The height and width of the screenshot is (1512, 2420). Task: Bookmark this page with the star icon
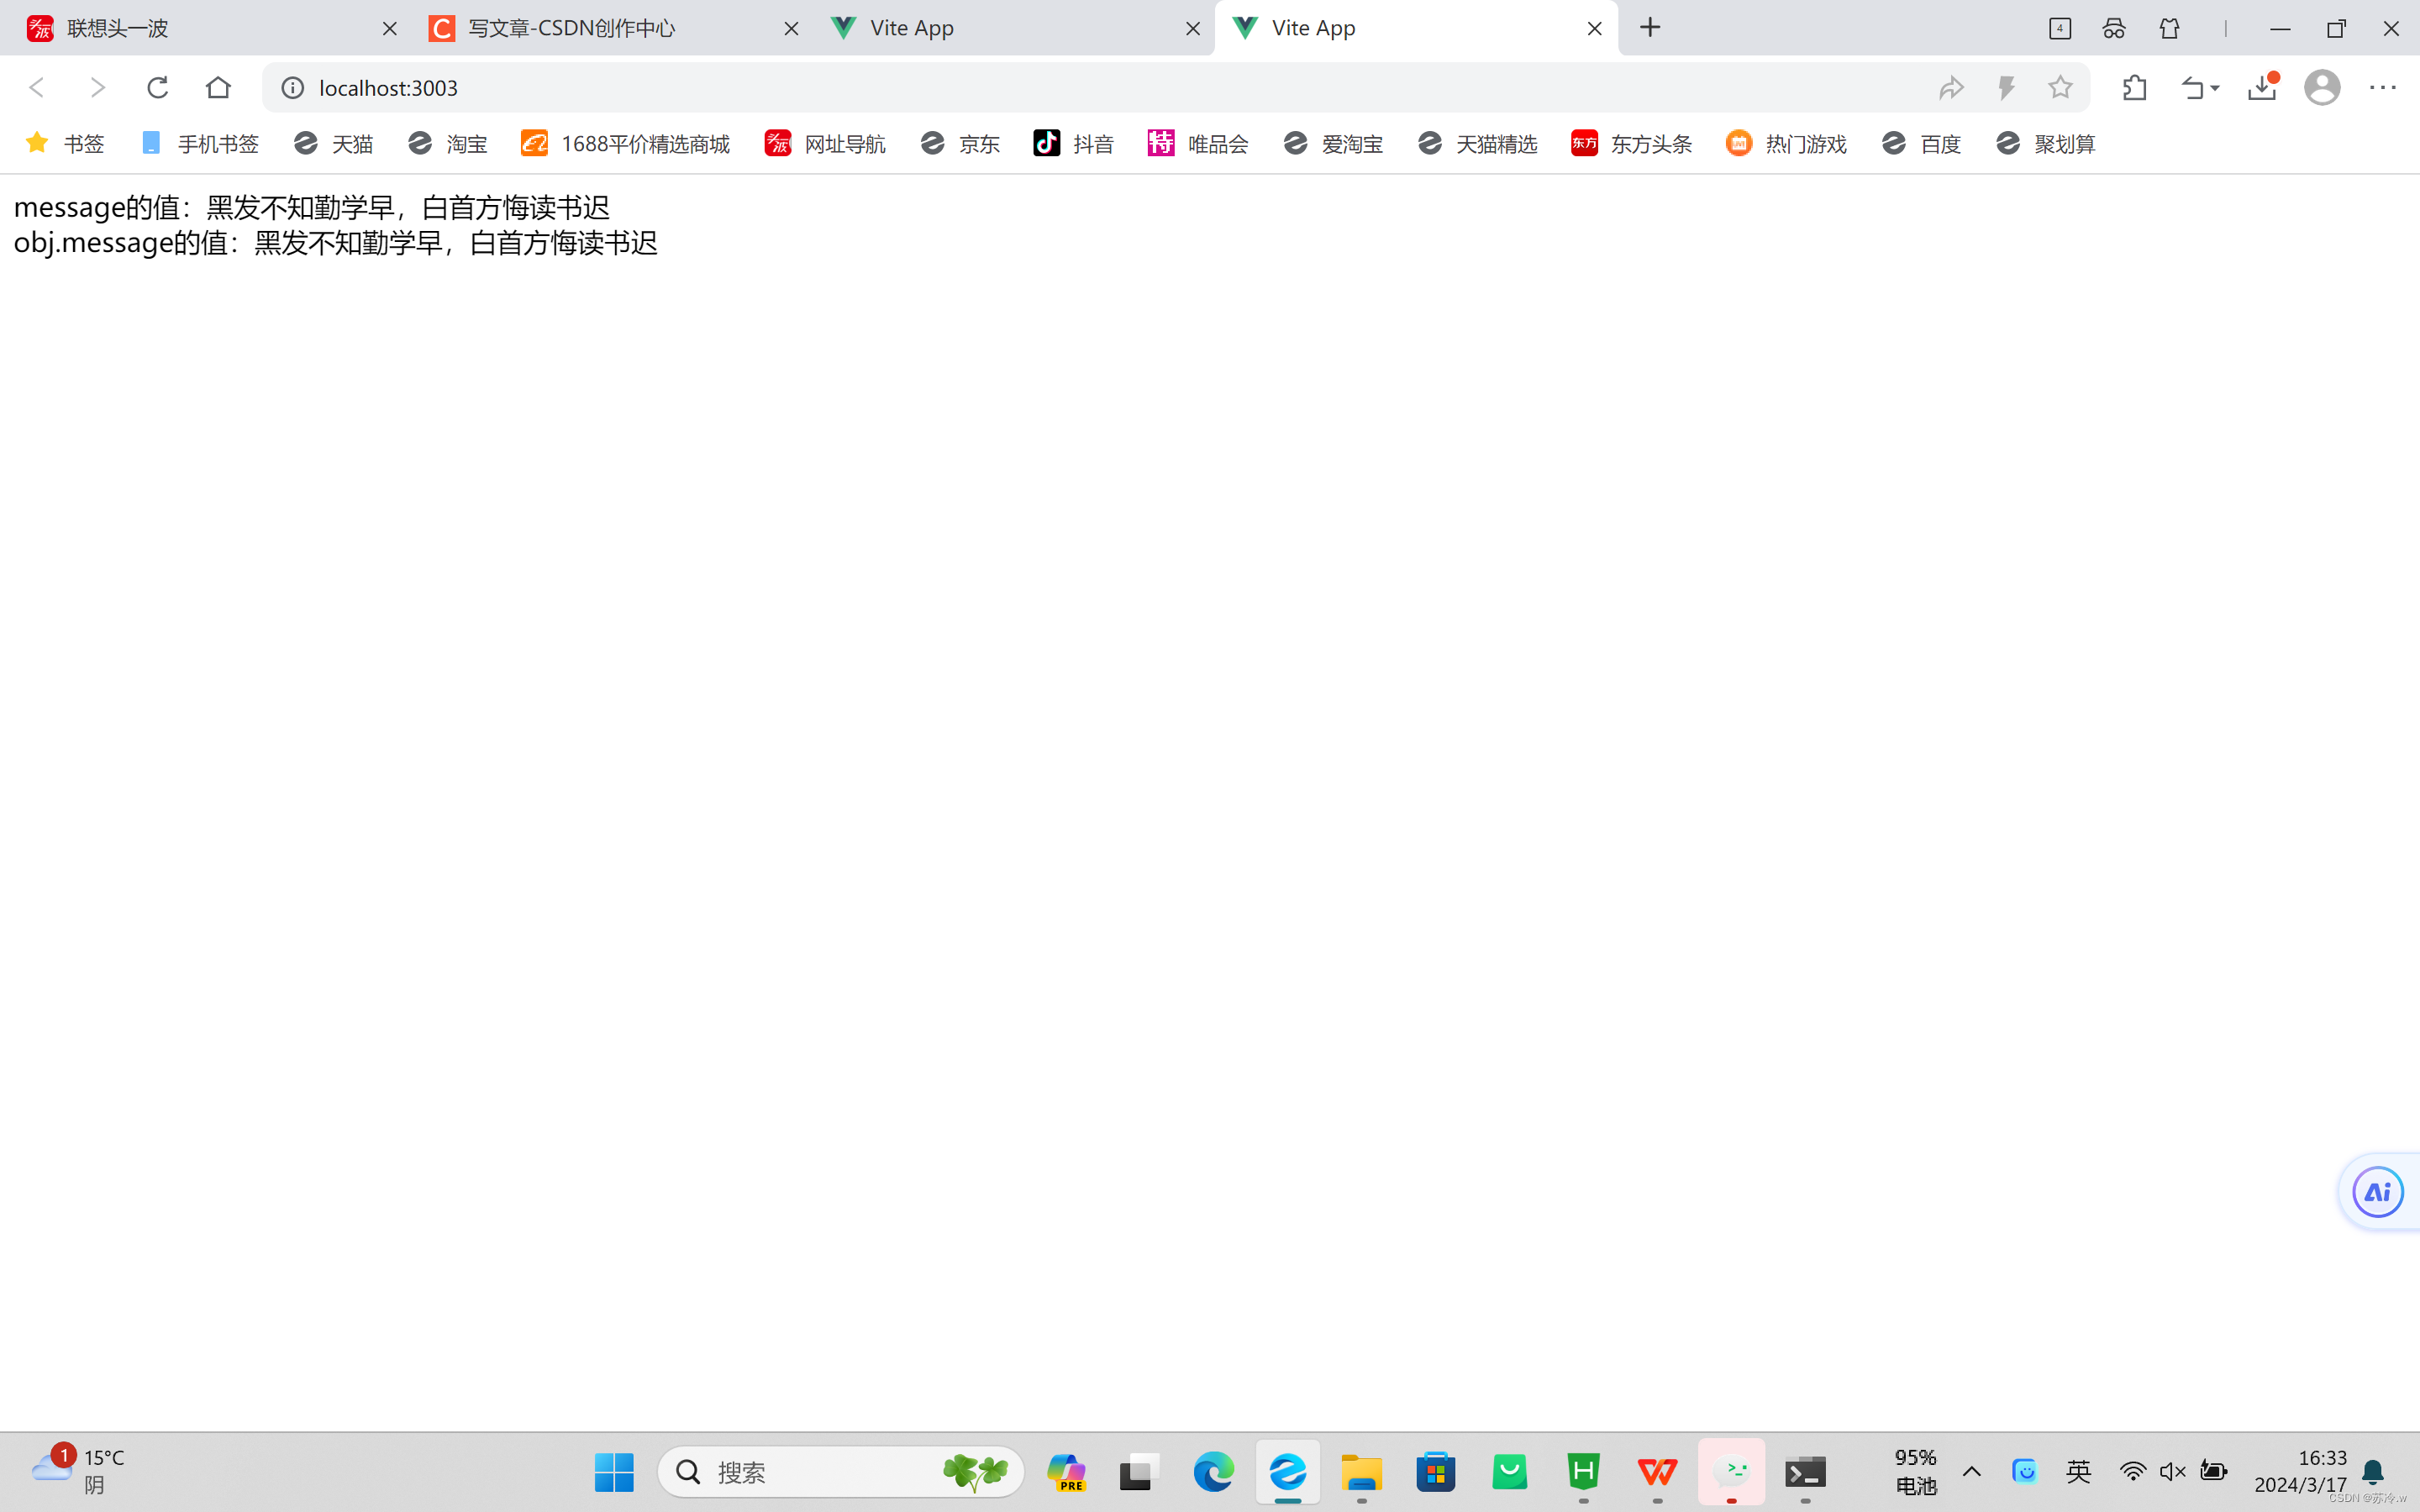point(2060,88)
